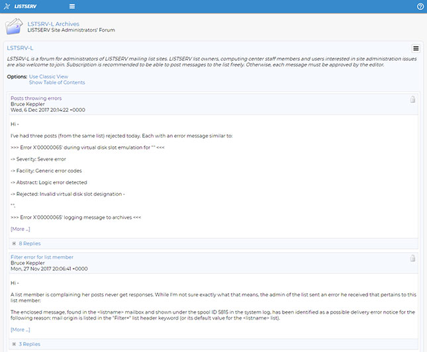Show more of Posts throwing errors message
This screenshot has width=427, height=352.
pos(21,229)
